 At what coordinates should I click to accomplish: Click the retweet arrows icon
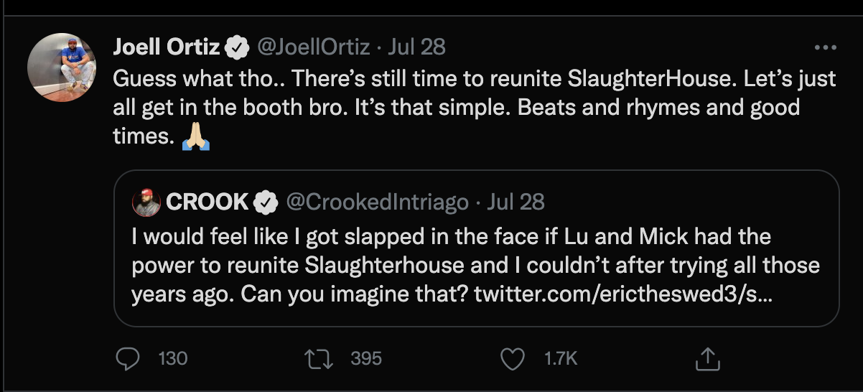point(319,358)
